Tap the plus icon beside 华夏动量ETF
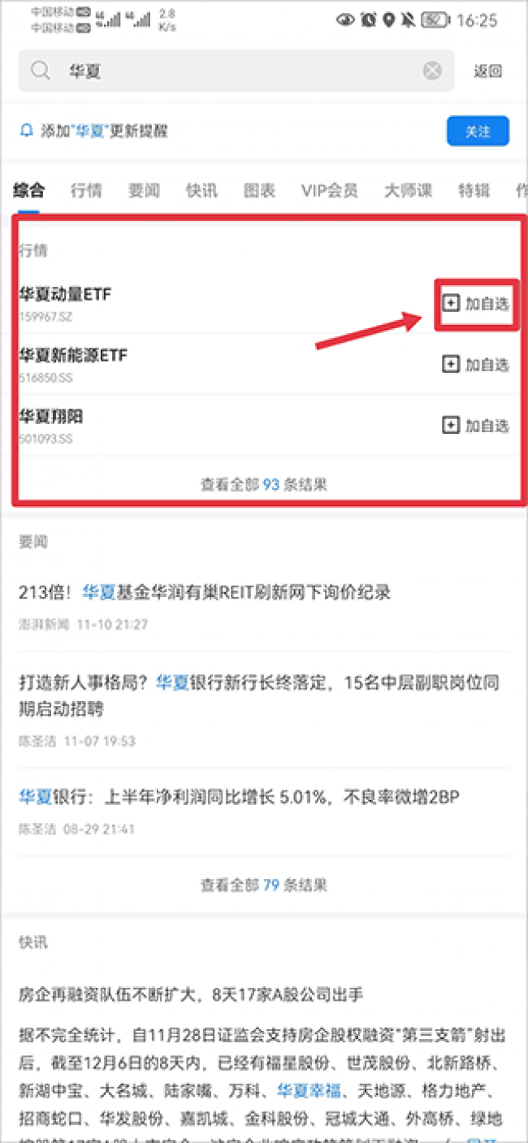Image resolution: width=528 pixels, height=1143 pixels. coord(450,303)
